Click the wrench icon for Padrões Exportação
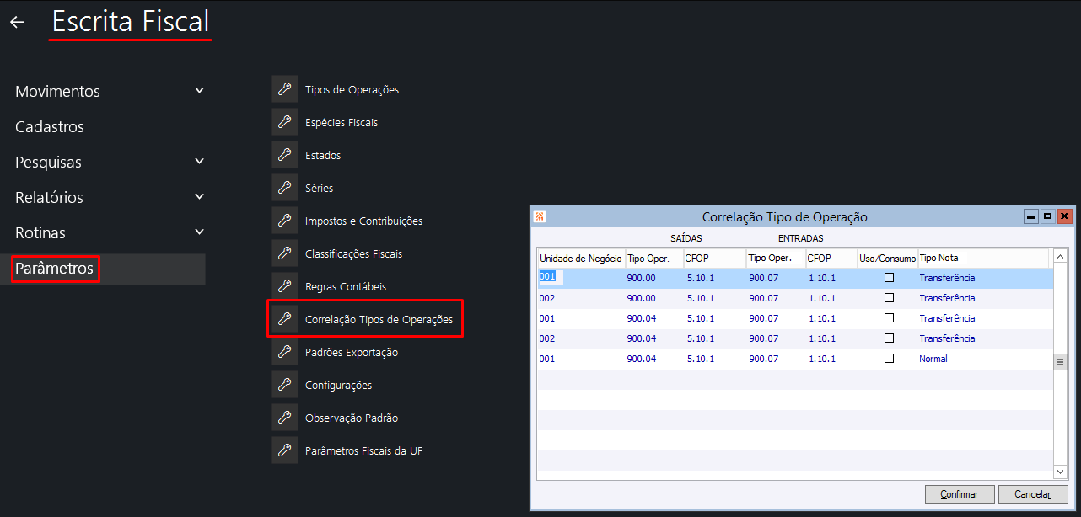The width and height of the screenshot is (1081, 517). click(x=285, y=352)
